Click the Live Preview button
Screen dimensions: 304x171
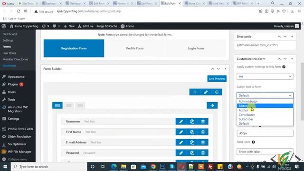tap(217, 79)
